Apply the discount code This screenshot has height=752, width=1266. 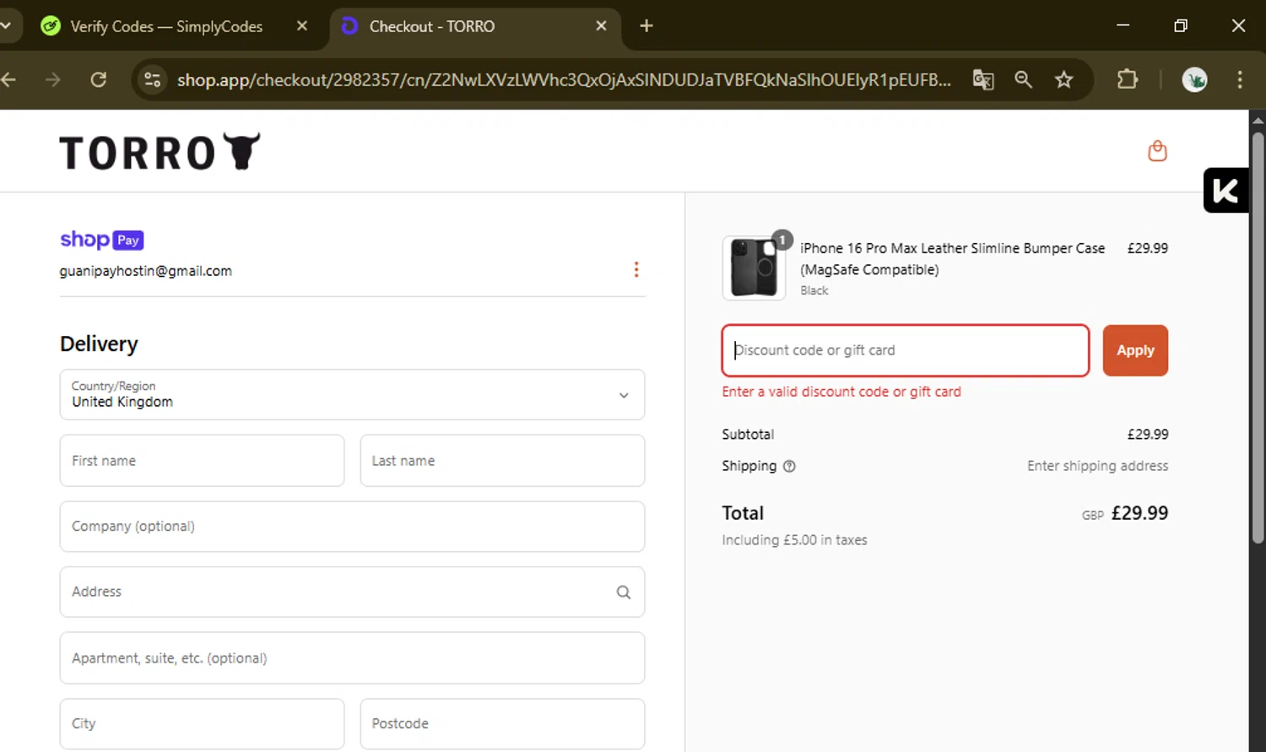(x=1135, y=350)
